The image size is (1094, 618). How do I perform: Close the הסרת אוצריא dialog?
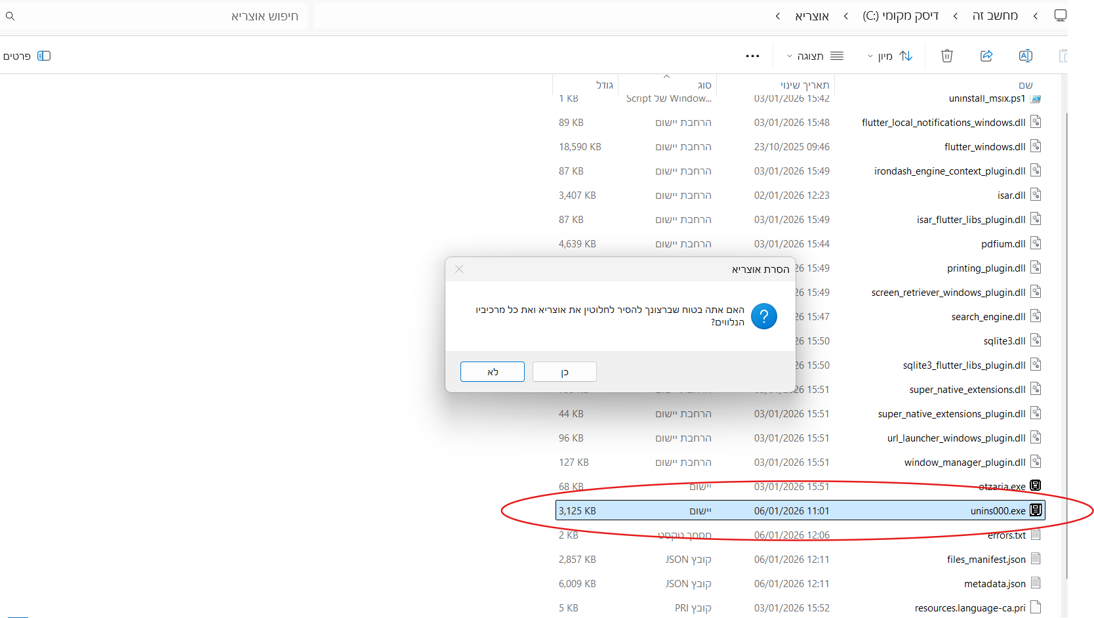click(459, 269)
